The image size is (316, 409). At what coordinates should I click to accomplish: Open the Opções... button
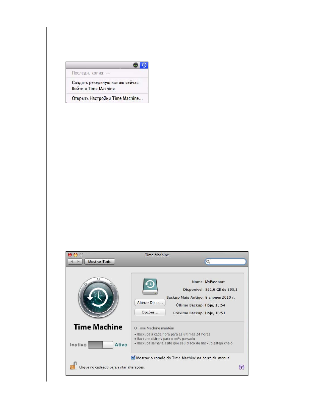pos(150,312)
